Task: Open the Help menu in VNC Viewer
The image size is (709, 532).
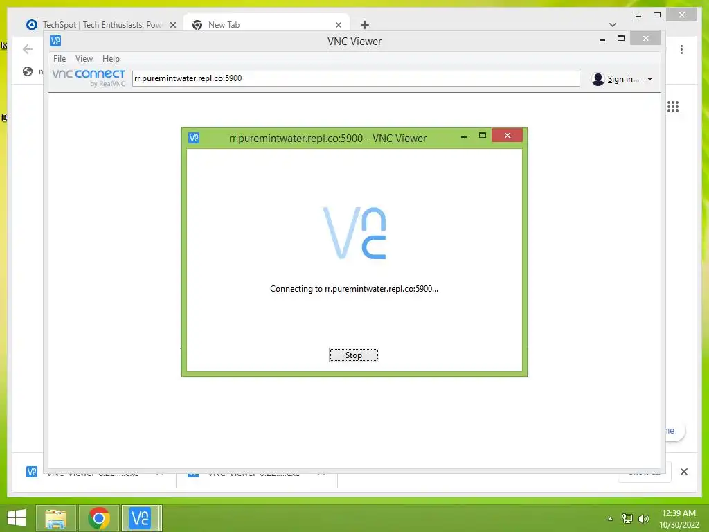Action: [x=111, y=59]
